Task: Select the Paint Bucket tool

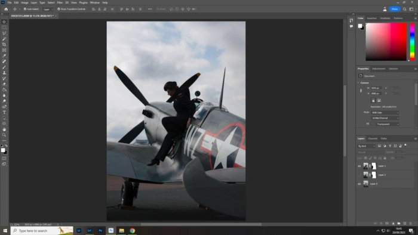Action: (4, 89)
